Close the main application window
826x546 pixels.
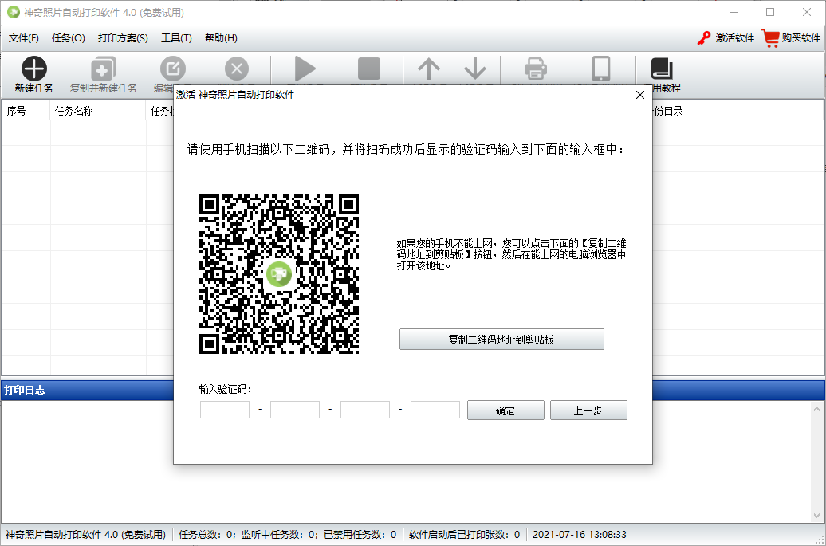(807, 12)
